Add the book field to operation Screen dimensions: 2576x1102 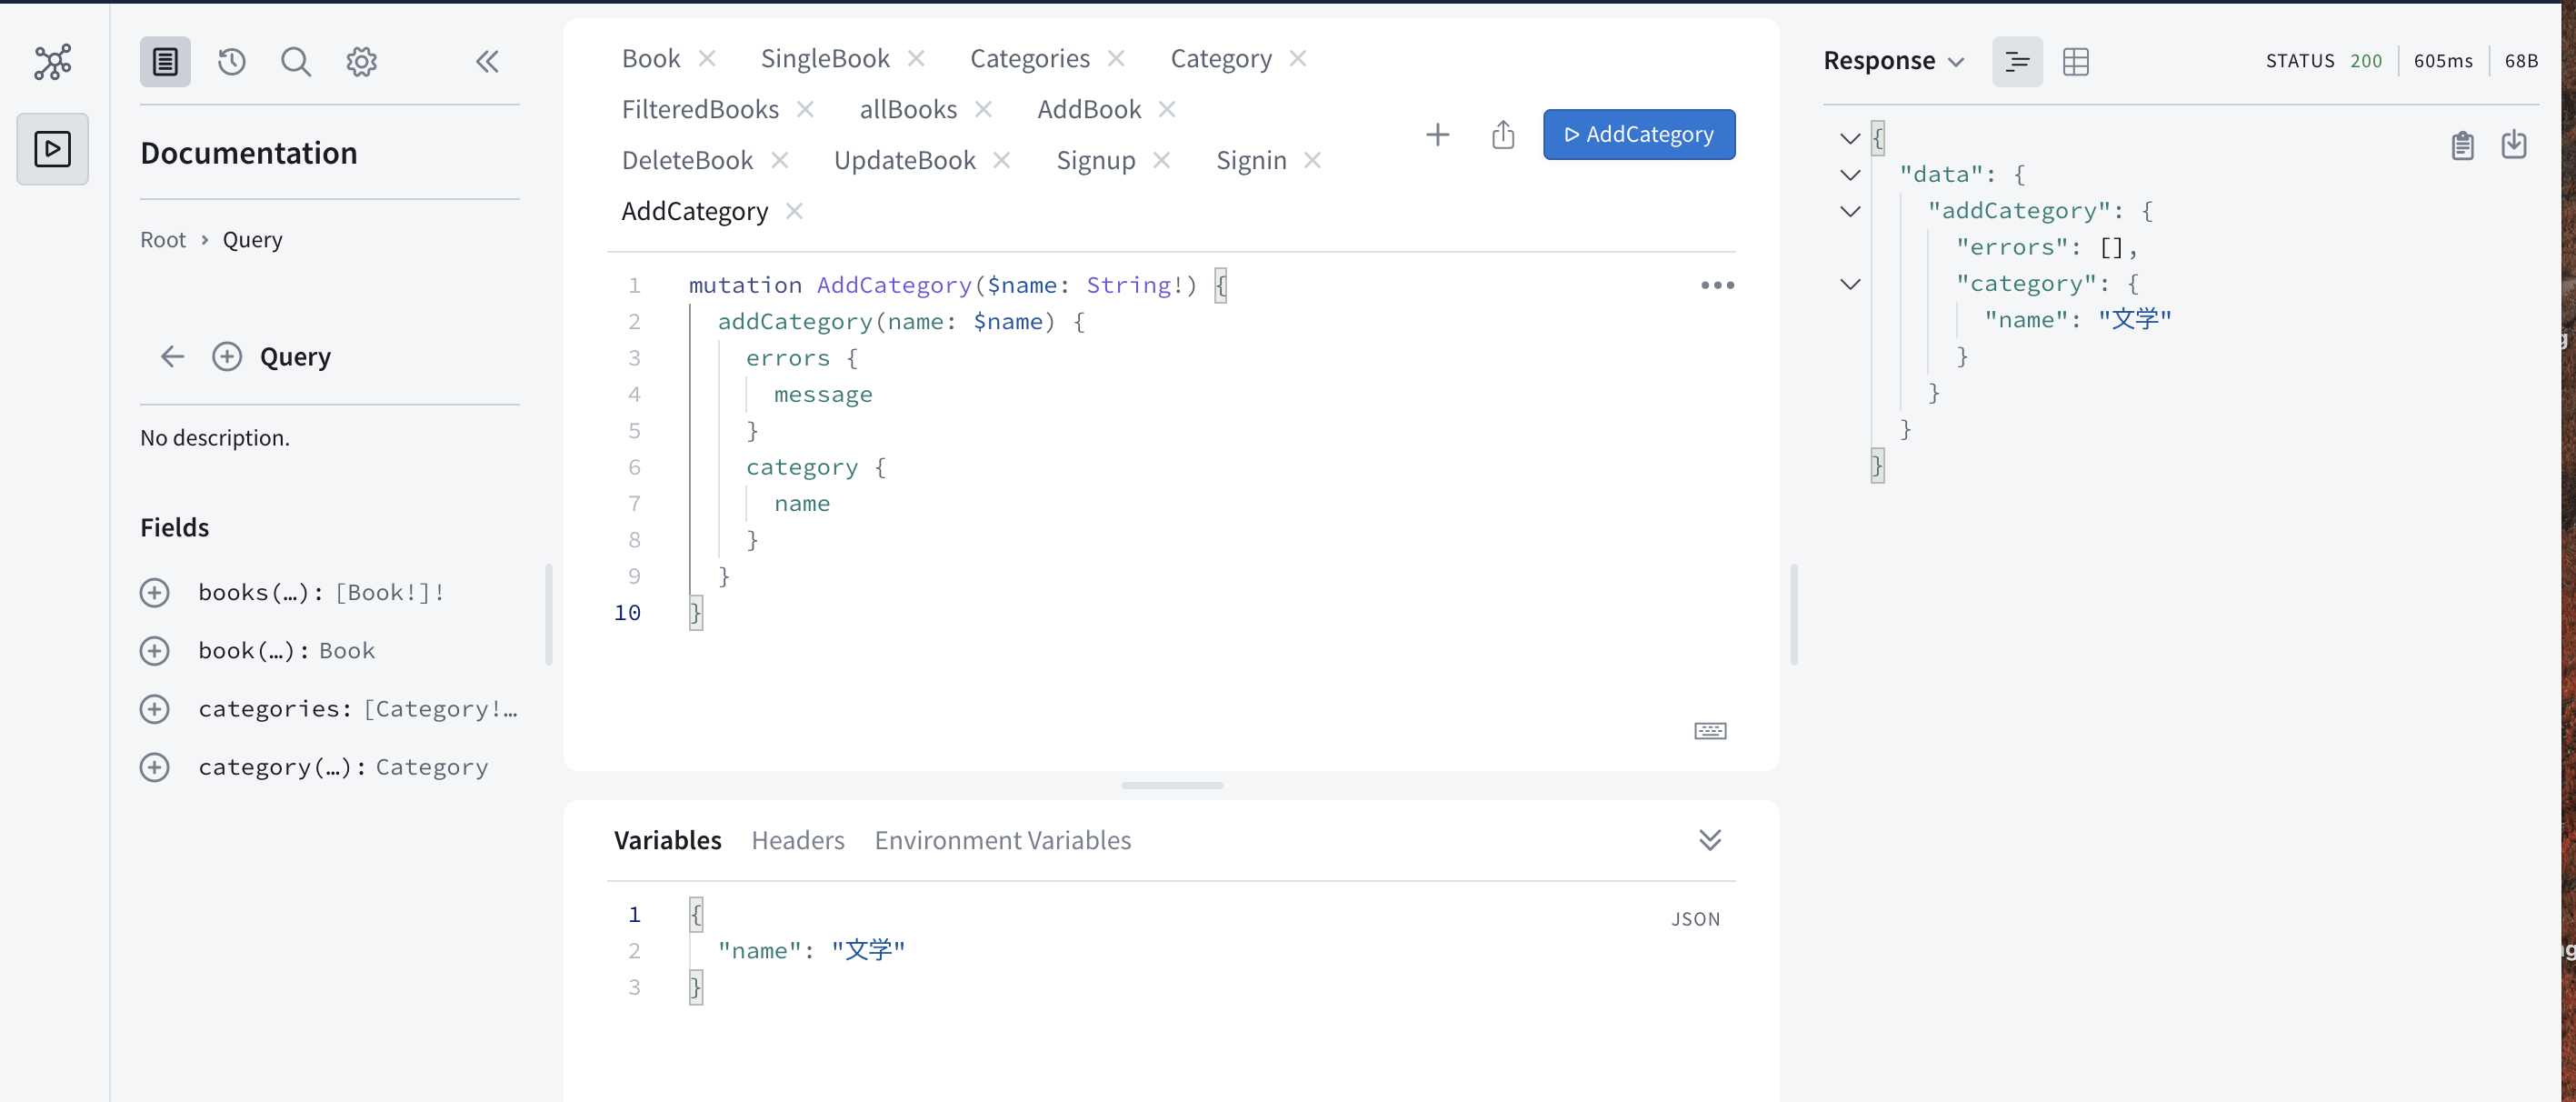(154, 651)
